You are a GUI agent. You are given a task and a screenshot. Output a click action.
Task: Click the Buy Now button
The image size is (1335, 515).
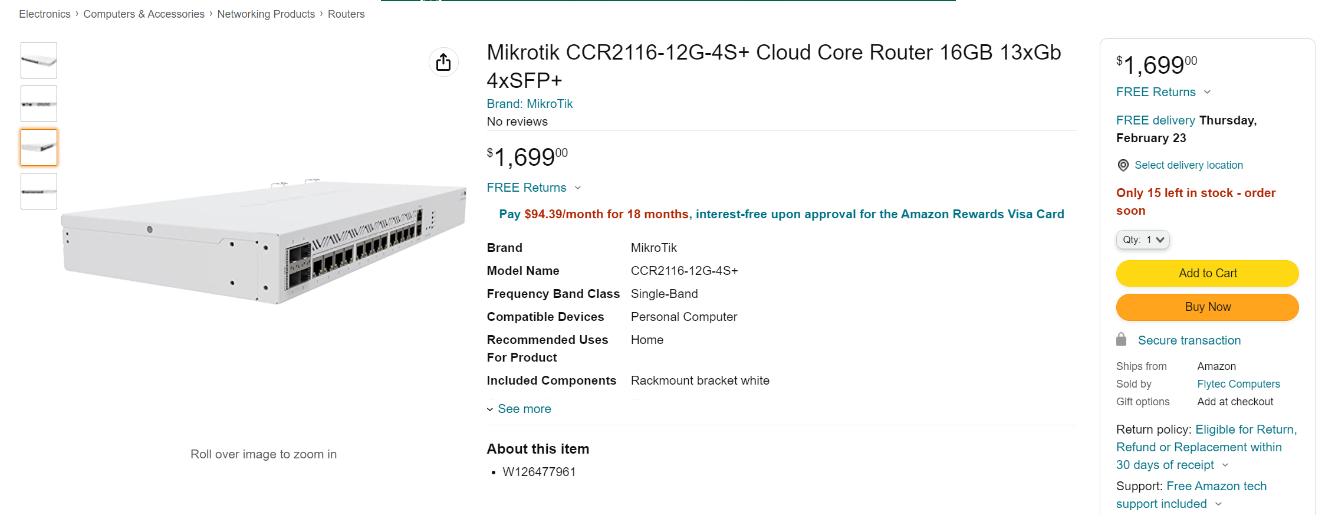click(x=1208, y=307)
